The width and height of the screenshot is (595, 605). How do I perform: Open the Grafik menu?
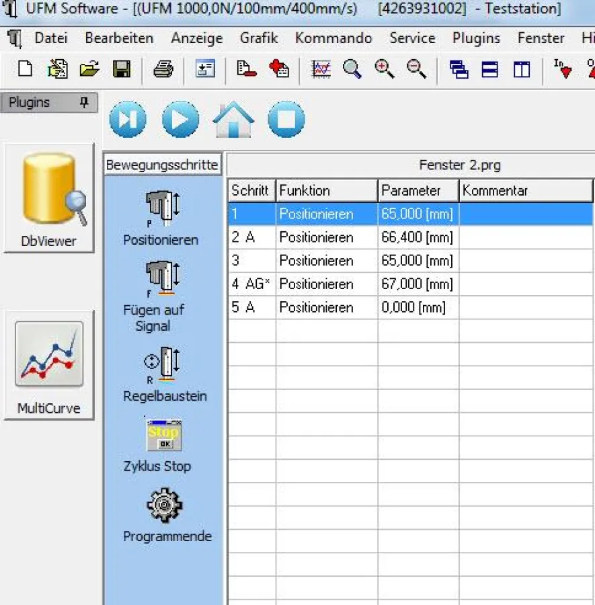point(259,38)
